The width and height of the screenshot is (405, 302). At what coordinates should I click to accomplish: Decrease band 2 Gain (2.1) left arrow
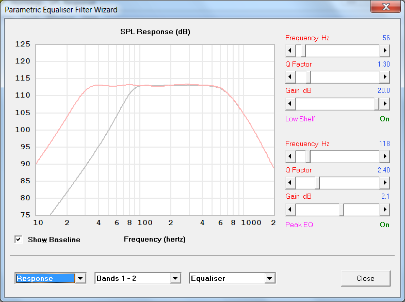290,209
